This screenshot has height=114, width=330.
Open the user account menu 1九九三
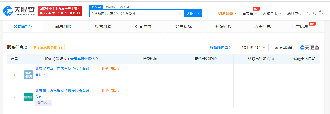point(315,13)
